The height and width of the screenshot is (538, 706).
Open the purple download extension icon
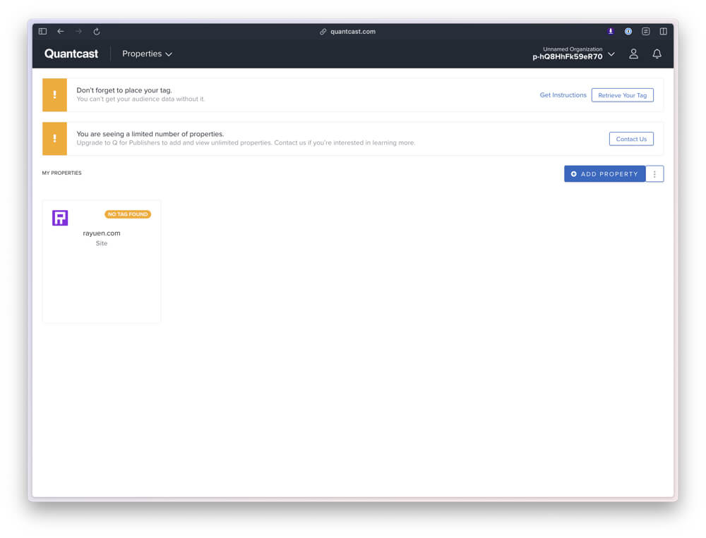(x=611, y=31)
